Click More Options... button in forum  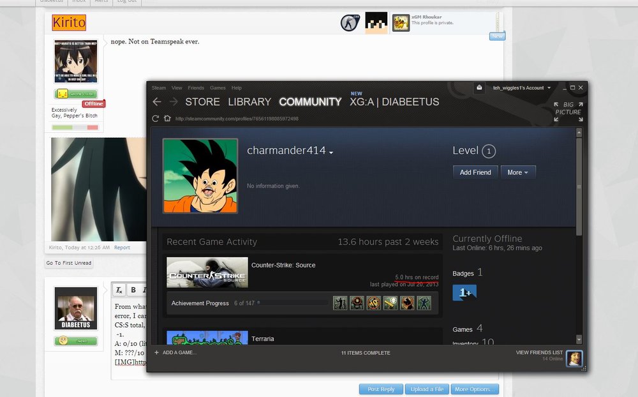[475, 389]
